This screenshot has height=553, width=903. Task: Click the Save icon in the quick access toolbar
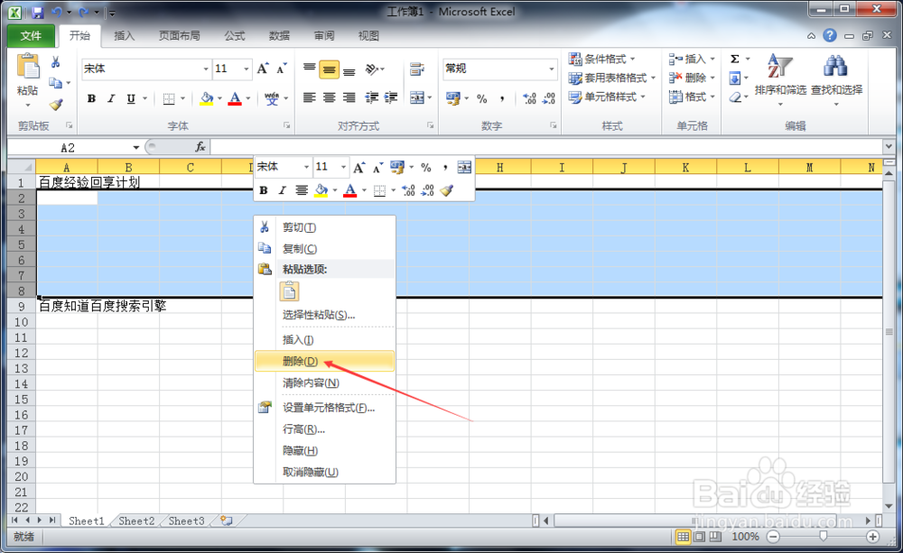pos(37,12)
